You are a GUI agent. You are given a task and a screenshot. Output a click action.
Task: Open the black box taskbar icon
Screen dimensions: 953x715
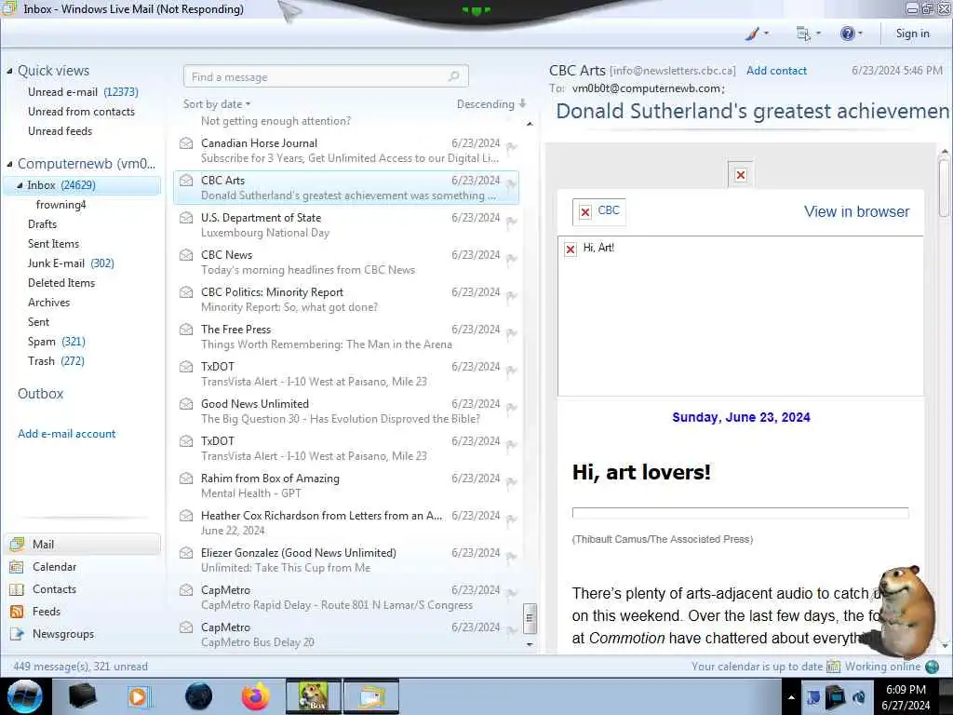point(82,696)
